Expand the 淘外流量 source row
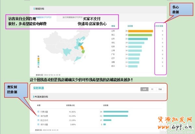The width and height of the screenshot is (195, 134). [x=38, y=123]
